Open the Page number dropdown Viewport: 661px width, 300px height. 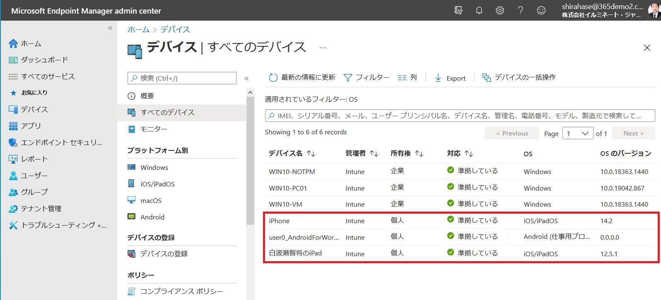pos(578,133)
